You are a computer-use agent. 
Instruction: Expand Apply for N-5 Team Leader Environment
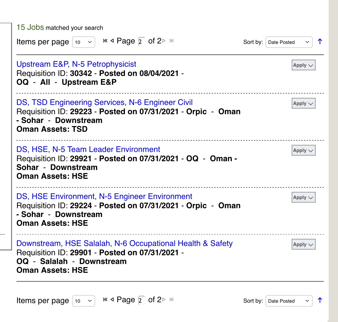click(303, 150)
